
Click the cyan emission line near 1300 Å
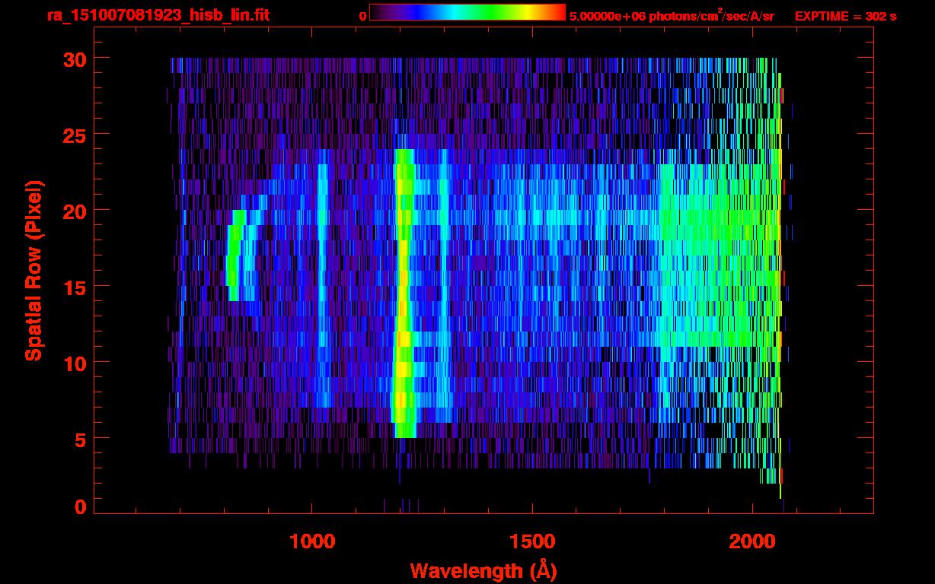pos(445,286)
